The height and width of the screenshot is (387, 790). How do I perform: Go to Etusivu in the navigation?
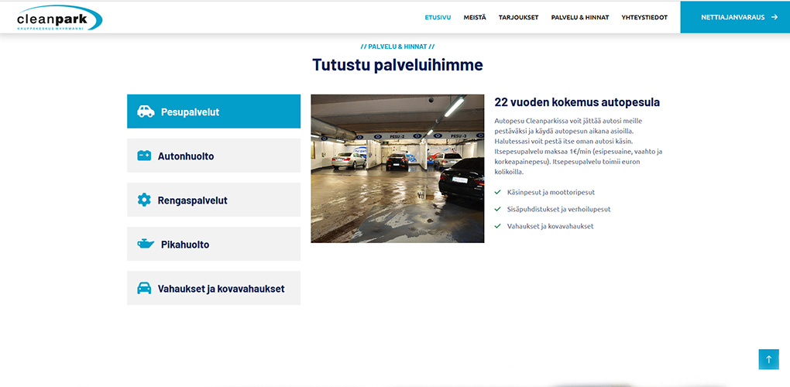pyautogui.click(x=438, y=17)
